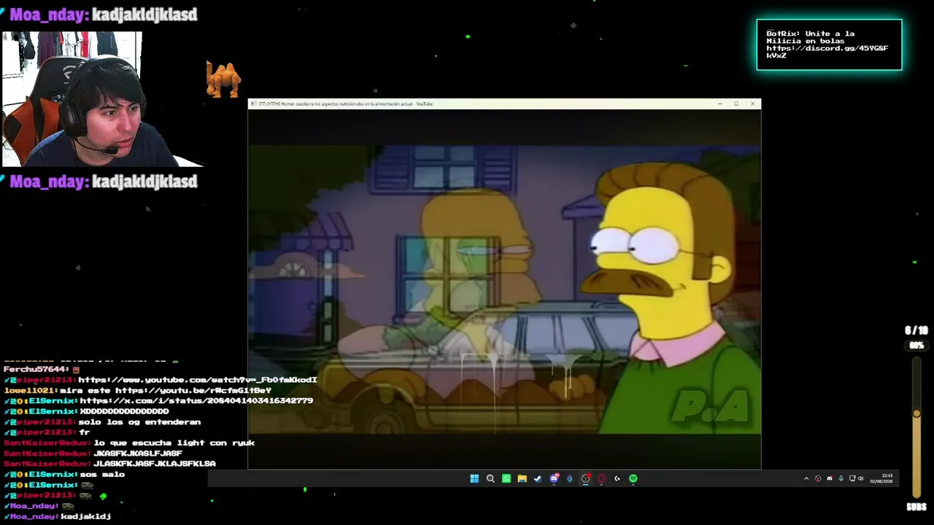Click the YouTube window title text
This screenshot has height=525, width=934.
pyautogui.click(x=346, y=104)
